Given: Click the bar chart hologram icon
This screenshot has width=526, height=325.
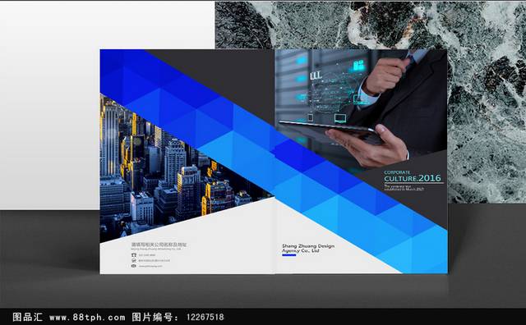Looking at the screenshot, I should [316, 76].
